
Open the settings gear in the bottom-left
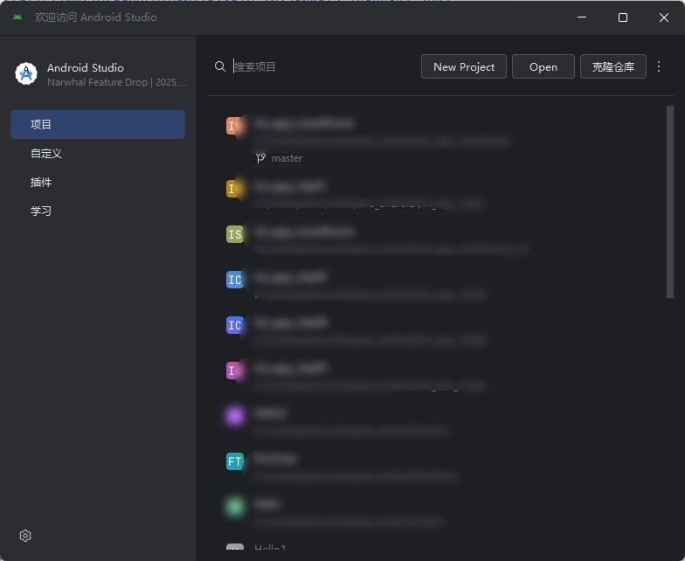click(x=25, y=536)
